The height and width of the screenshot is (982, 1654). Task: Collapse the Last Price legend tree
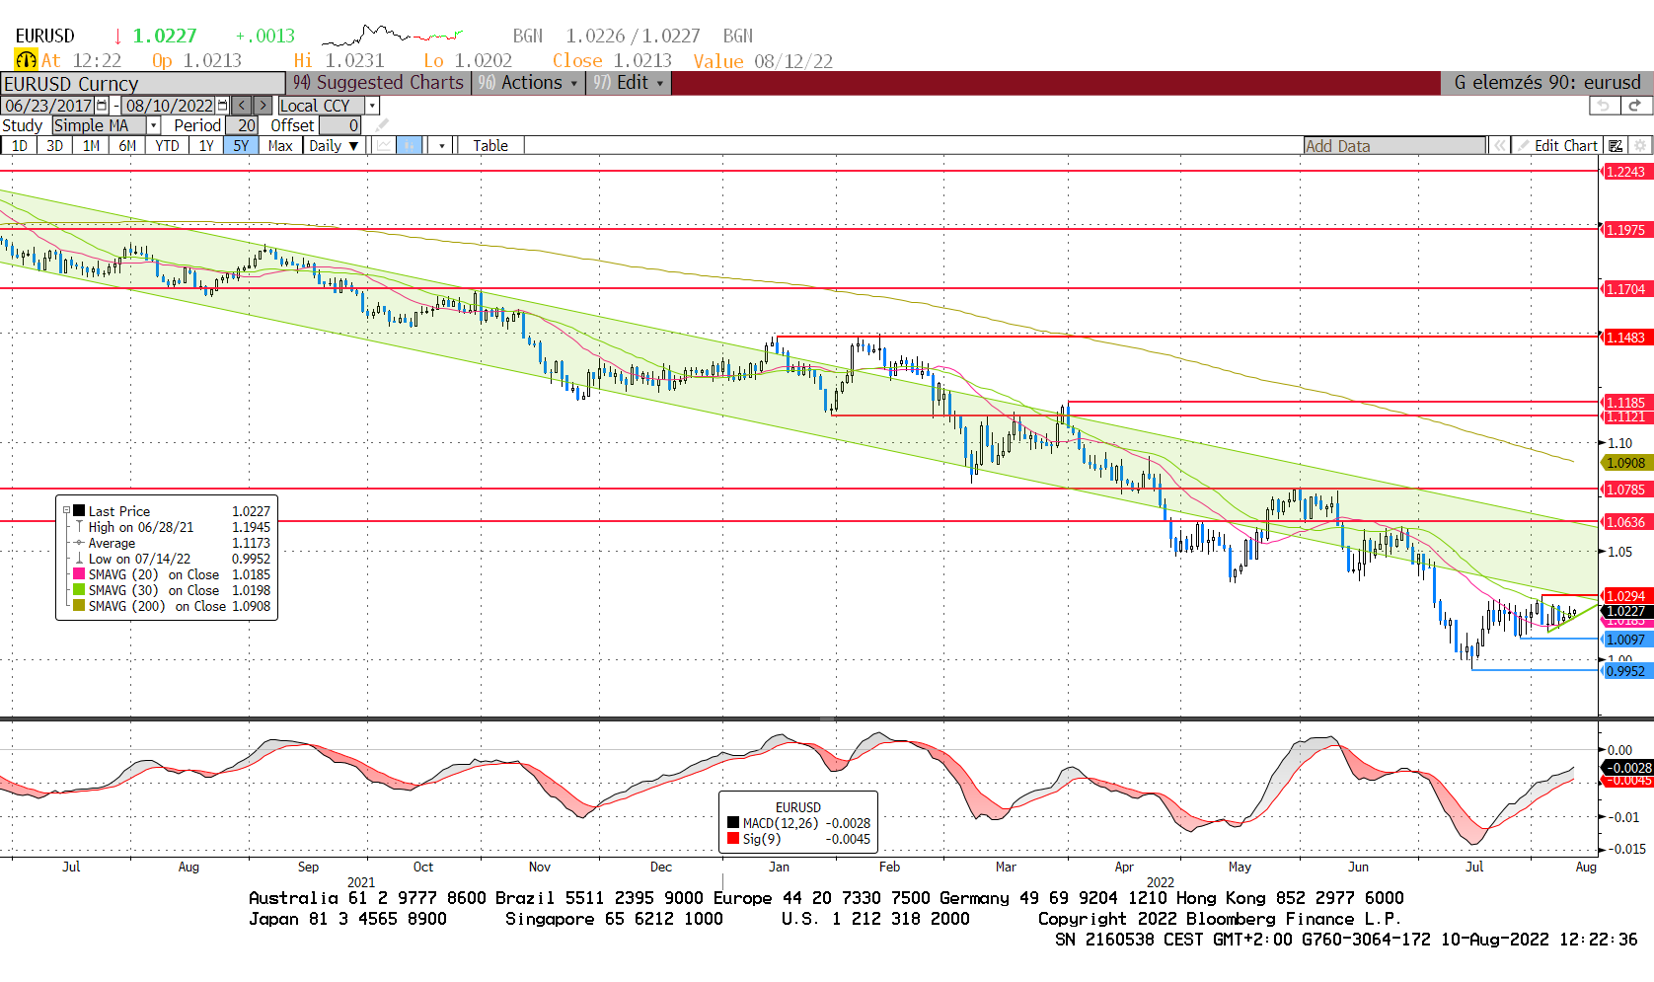click(67, 510)
